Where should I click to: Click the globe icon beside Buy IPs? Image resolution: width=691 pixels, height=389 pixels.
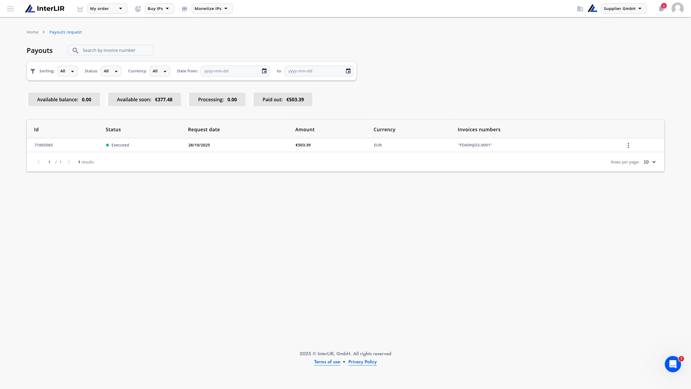pos(138,9)
